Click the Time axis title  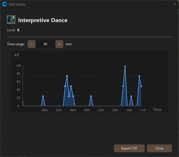click(x=157, y=110)
